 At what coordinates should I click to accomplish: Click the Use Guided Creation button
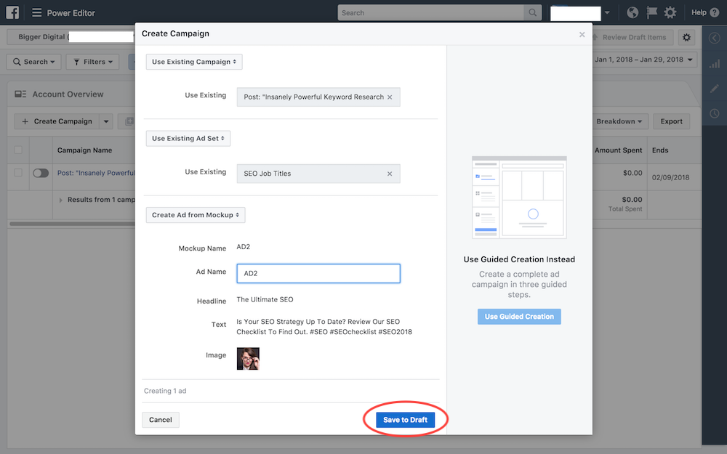pos(519,317)
